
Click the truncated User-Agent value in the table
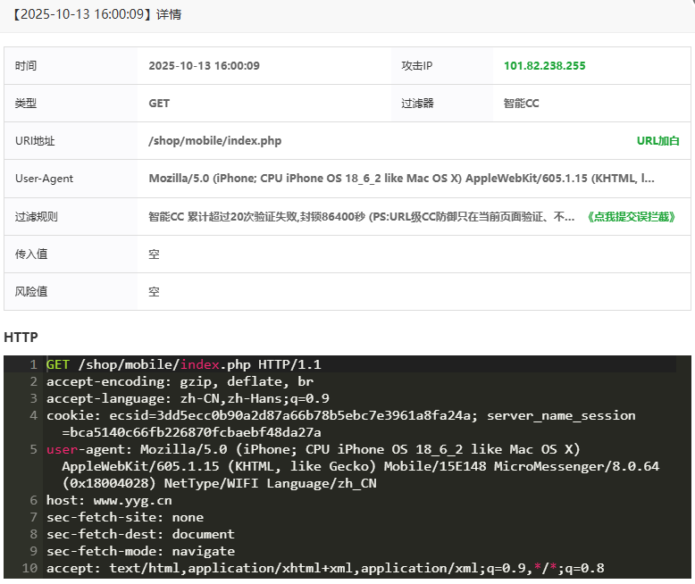point(401,179)
